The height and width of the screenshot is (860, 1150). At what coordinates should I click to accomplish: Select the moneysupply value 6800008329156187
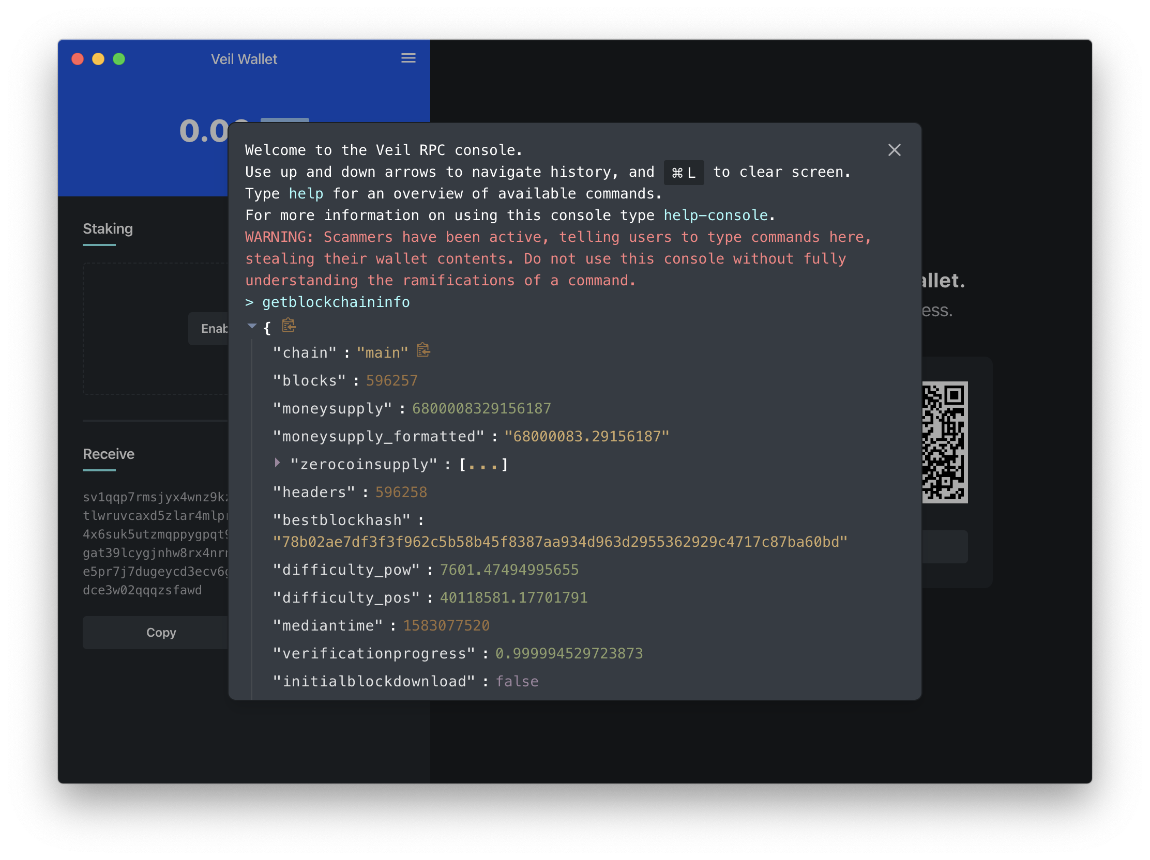pyautogui.click(x=481, y=409)
